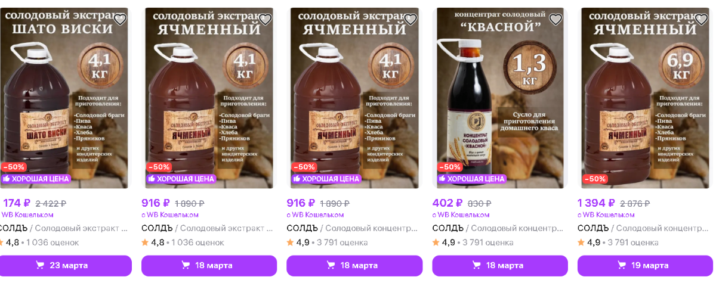Add second Ячменный 4,1 кг product to favorites
Image resolution: width=716 pixels, height=283 pixels.
coord(265,20)
